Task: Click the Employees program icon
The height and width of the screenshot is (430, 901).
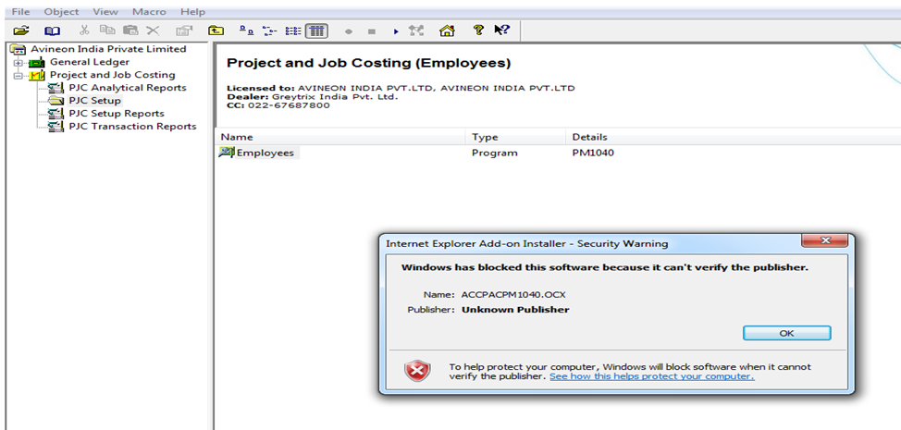Action: click(227, 153)
